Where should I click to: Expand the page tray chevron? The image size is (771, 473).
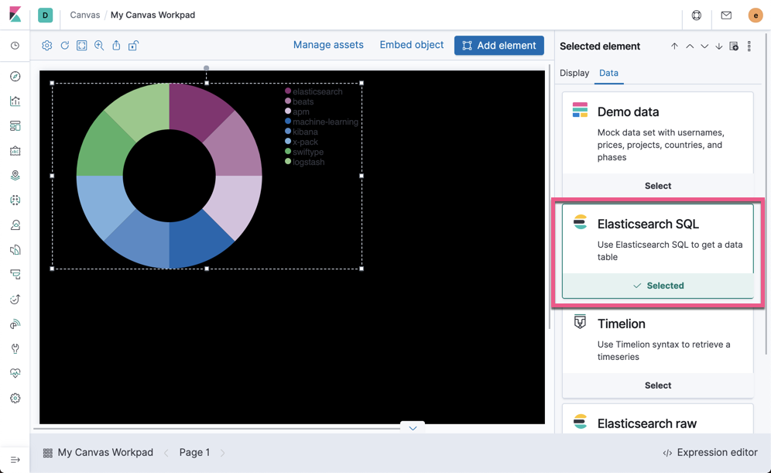413,428
